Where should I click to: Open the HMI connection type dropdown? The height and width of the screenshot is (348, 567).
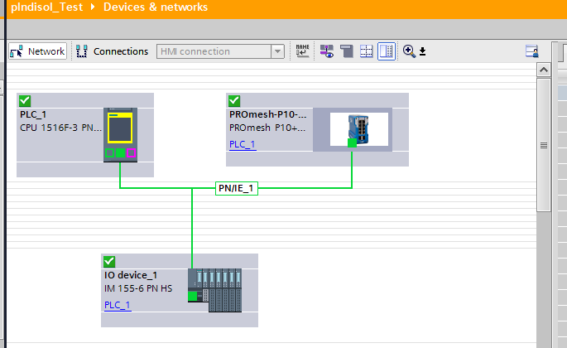(x=278, y=51)
